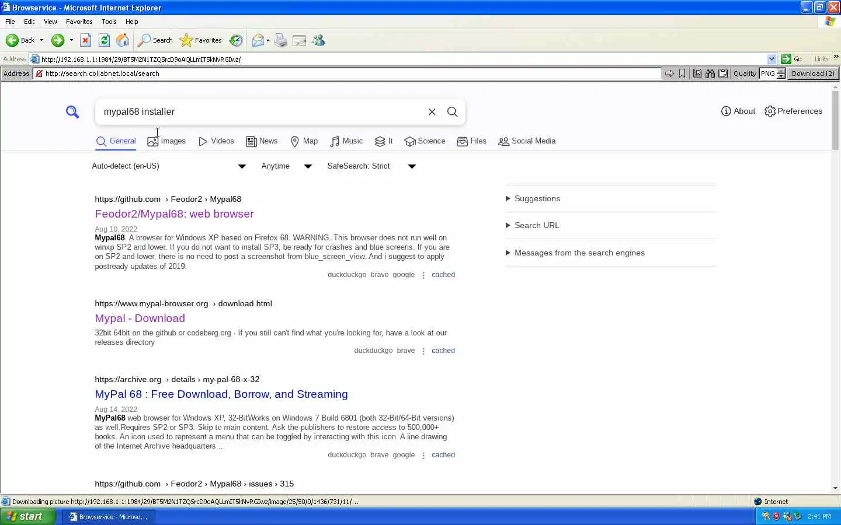Select the General search tab
The width and height of the screenshot is (841, 525).
pyautogui.click(x=116, y=141)
